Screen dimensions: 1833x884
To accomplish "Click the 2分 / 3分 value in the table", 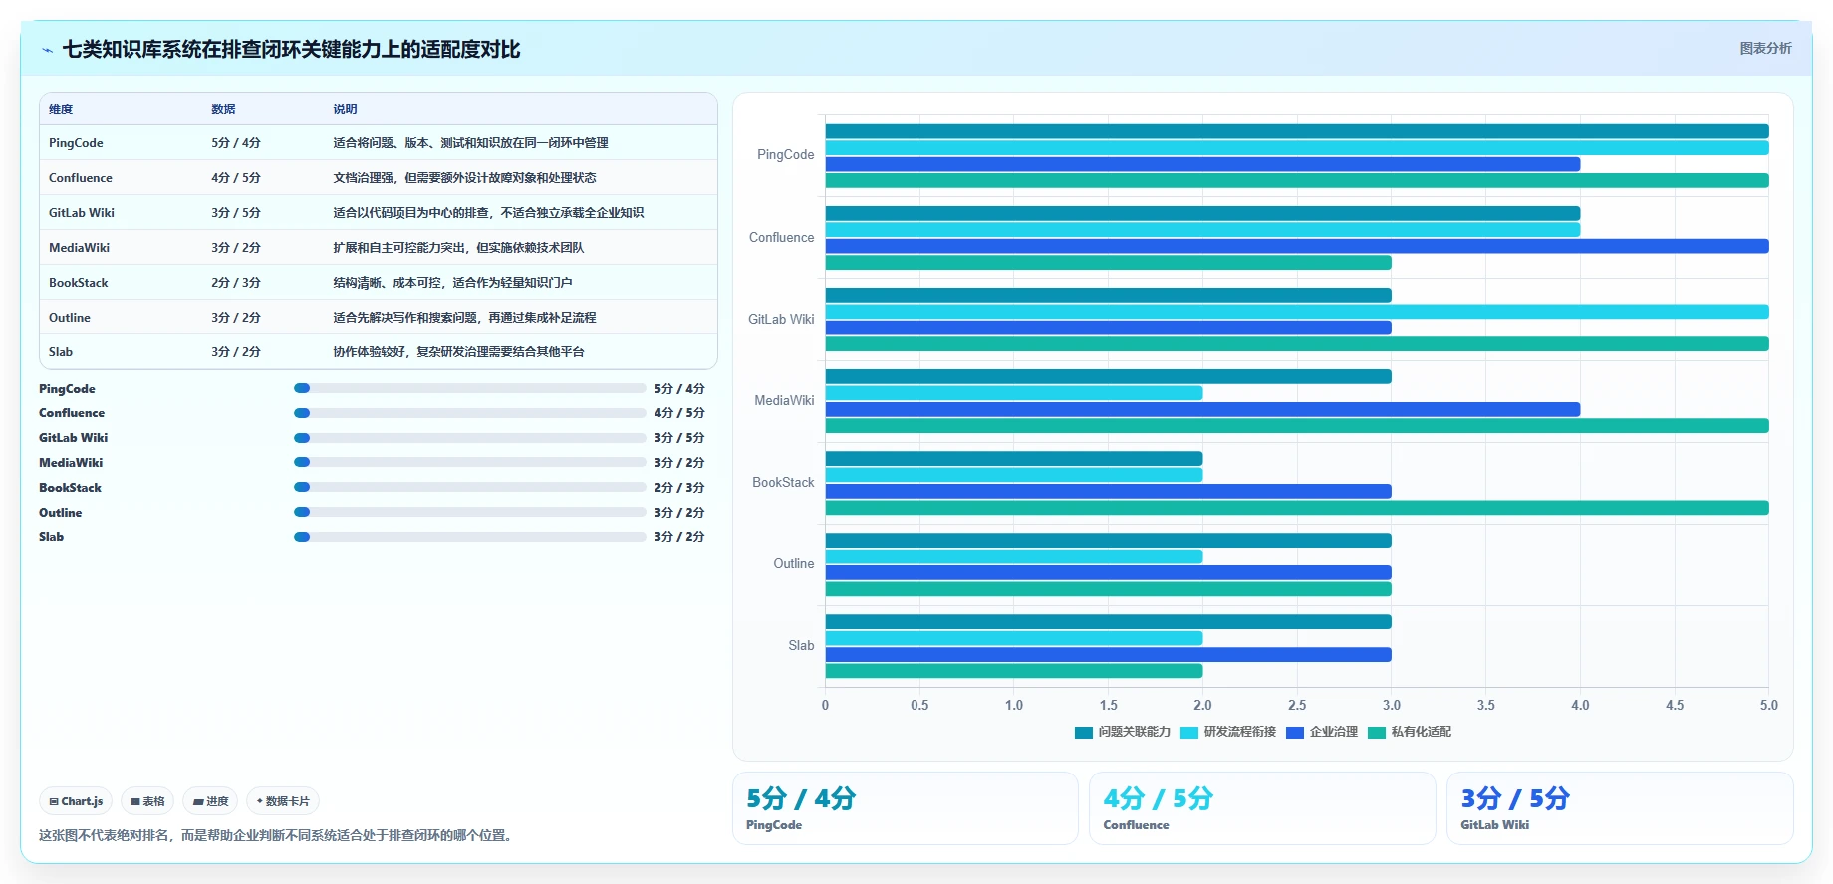I will [x=235, y=283].
